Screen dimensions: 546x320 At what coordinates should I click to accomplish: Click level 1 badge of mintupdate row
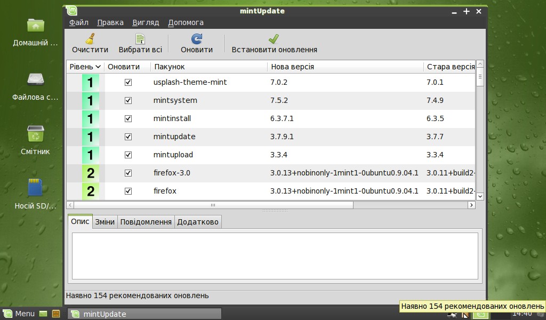coord(91,137)
